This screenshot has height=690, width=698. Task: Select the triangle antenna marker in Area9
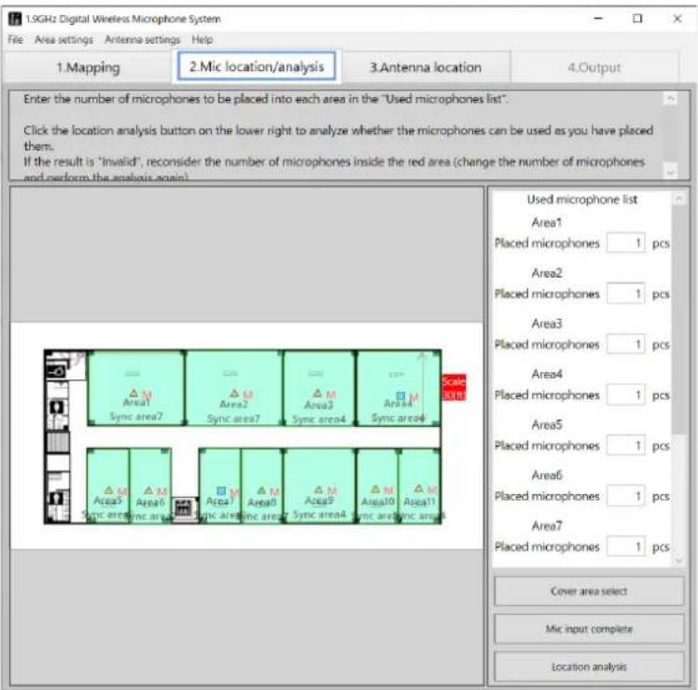point(319,490)
